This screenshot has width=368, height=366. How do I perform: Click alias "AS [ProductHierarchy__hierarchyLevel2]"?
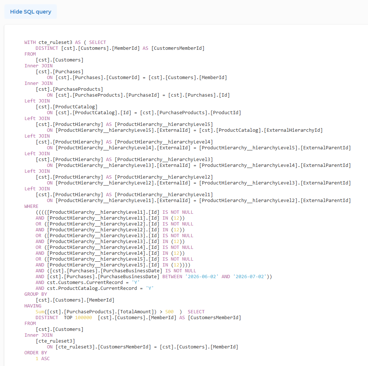tap(159, 177)
